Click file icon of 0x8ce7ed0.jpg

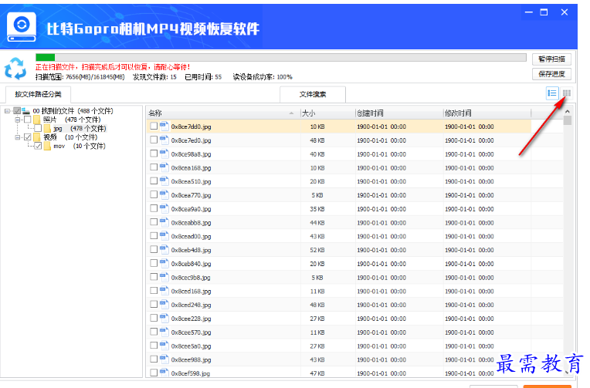(164, 140)
